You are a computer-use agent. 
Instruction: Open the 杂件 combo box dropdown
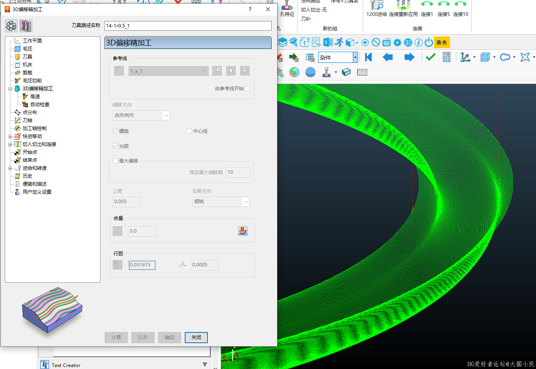click(x=355, y=58)
